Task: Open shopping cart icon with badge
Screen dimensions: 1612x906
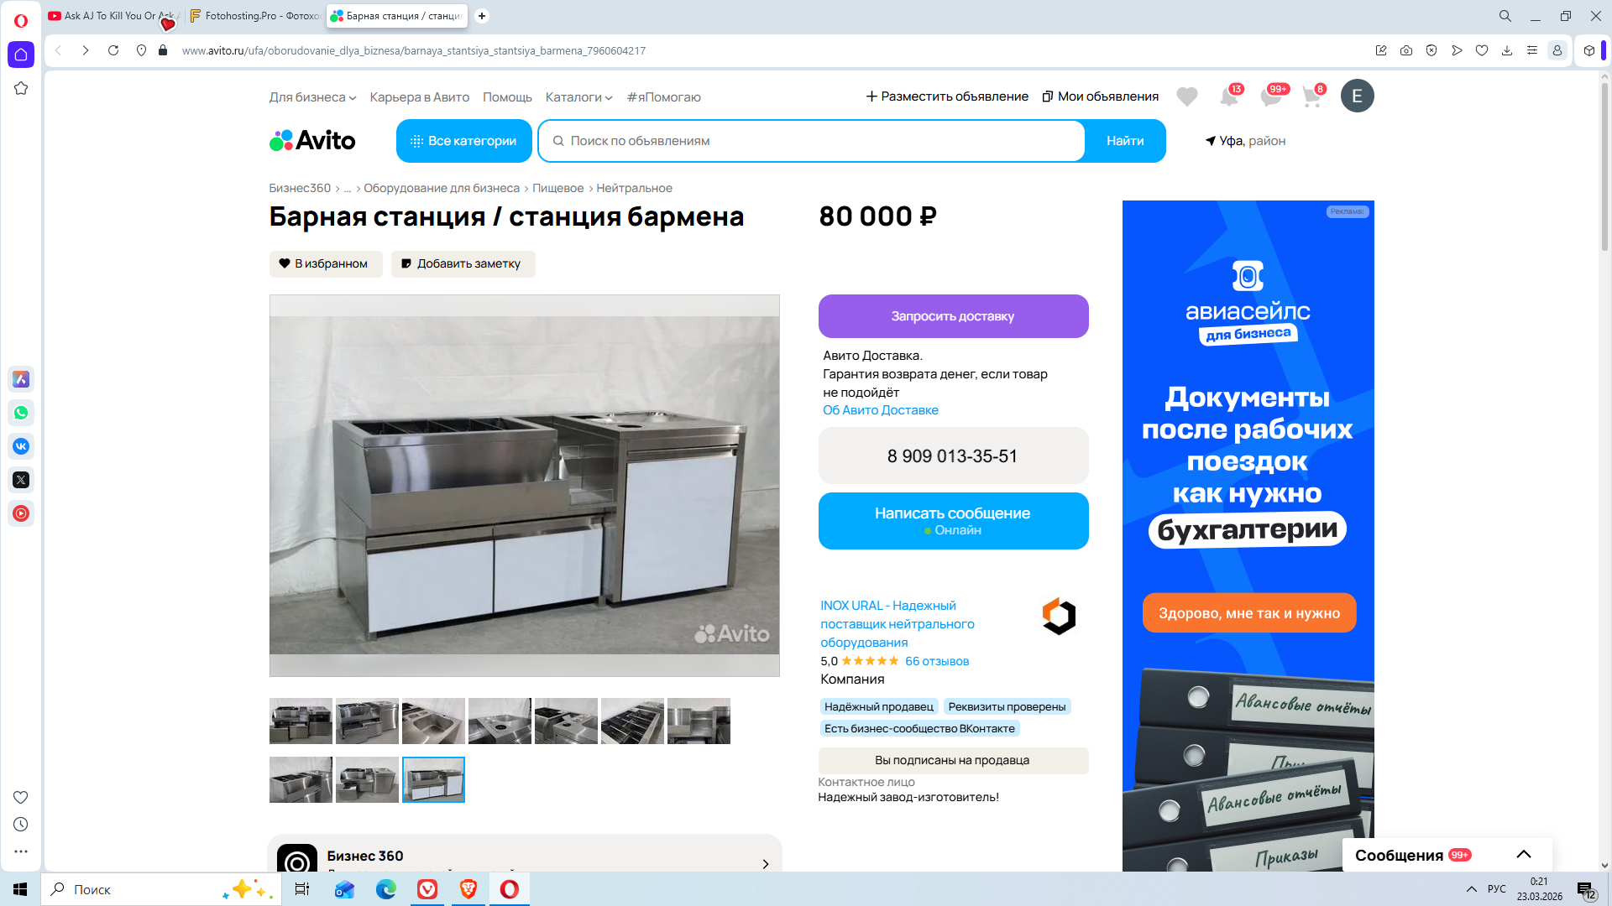Action: click(1311, 97)
